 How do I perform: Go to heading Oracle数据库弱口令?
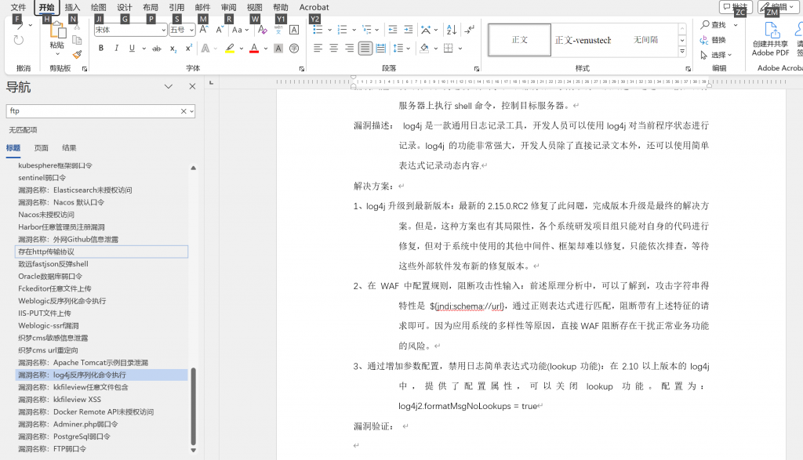(x=50, y=277)
